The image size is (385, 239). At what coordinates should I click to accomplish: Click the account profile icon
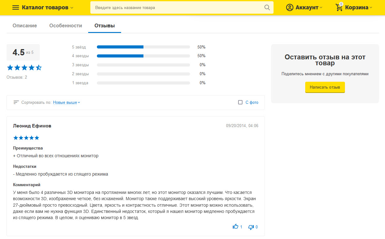pos(289,7)
